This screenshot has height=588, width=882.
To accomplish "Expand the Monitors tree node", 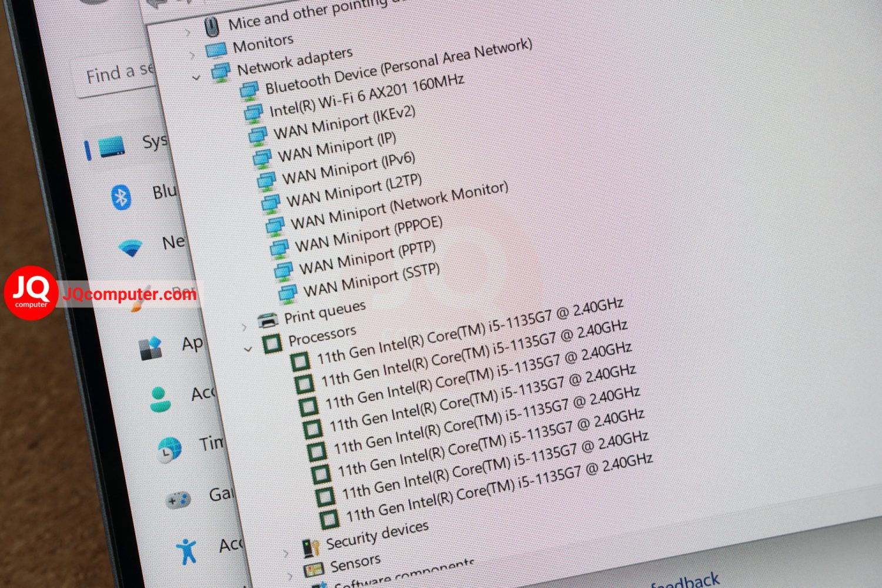I will [x=192, y=55].
